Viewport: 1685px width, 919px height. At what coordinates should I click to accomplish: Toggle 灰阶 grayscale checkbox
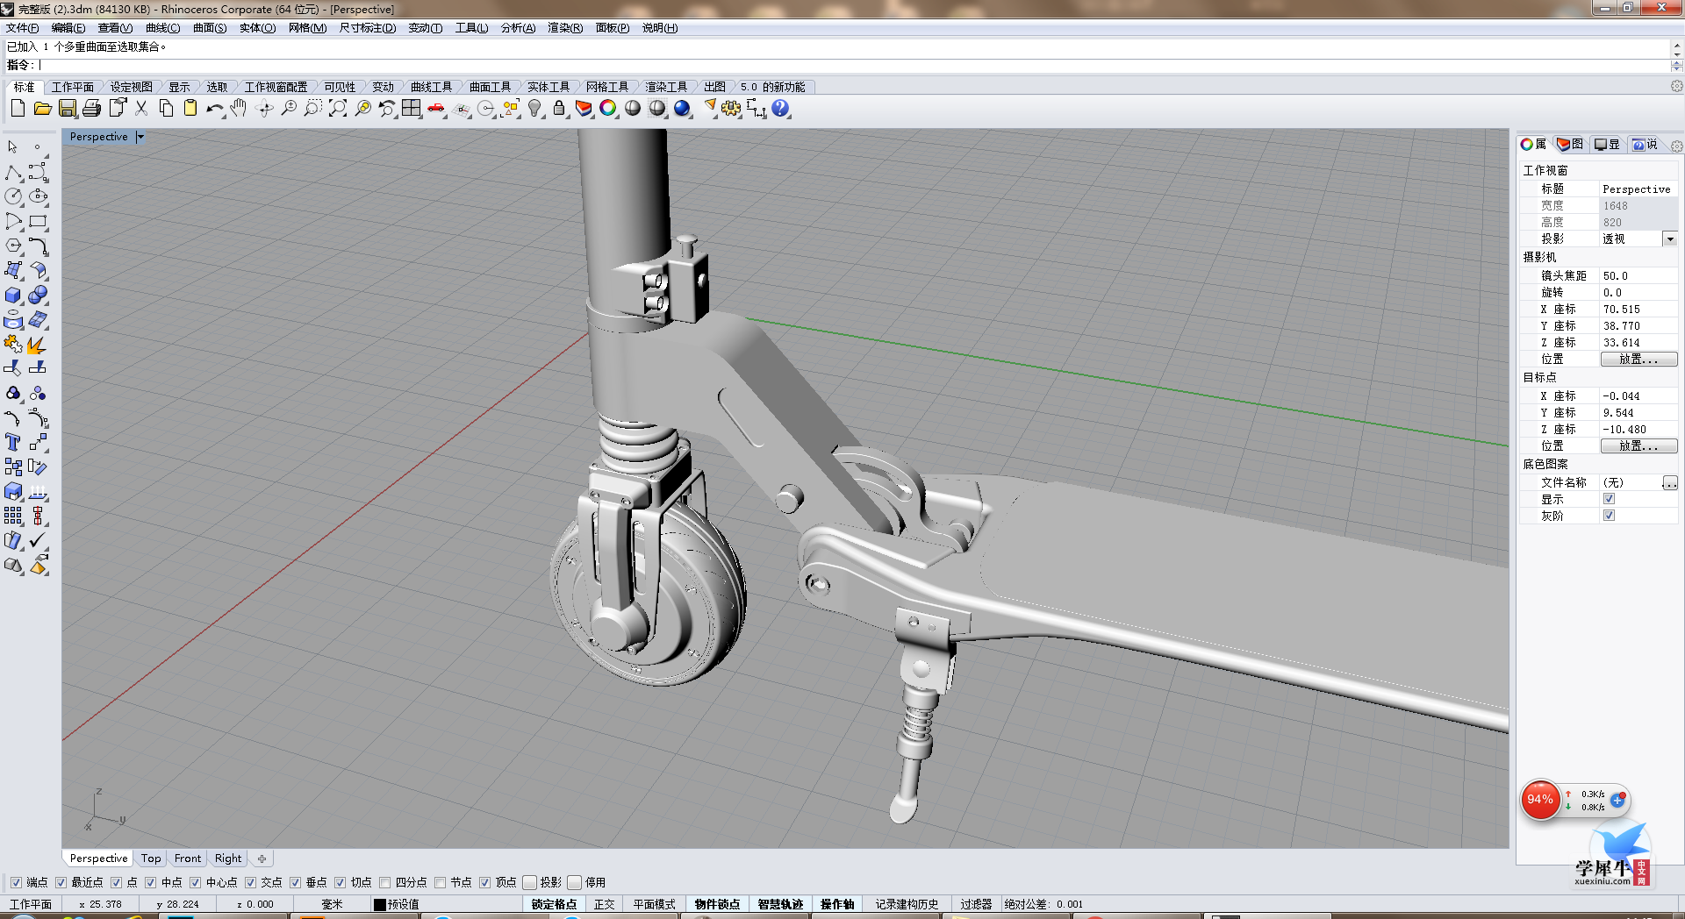click(x=1609, y=516)
